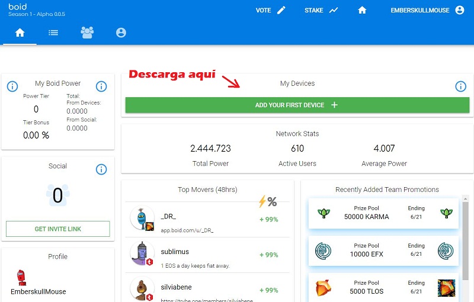This screenshot has height=302, width=474.
Task: Click the boid logo
Action: point(18,7)
